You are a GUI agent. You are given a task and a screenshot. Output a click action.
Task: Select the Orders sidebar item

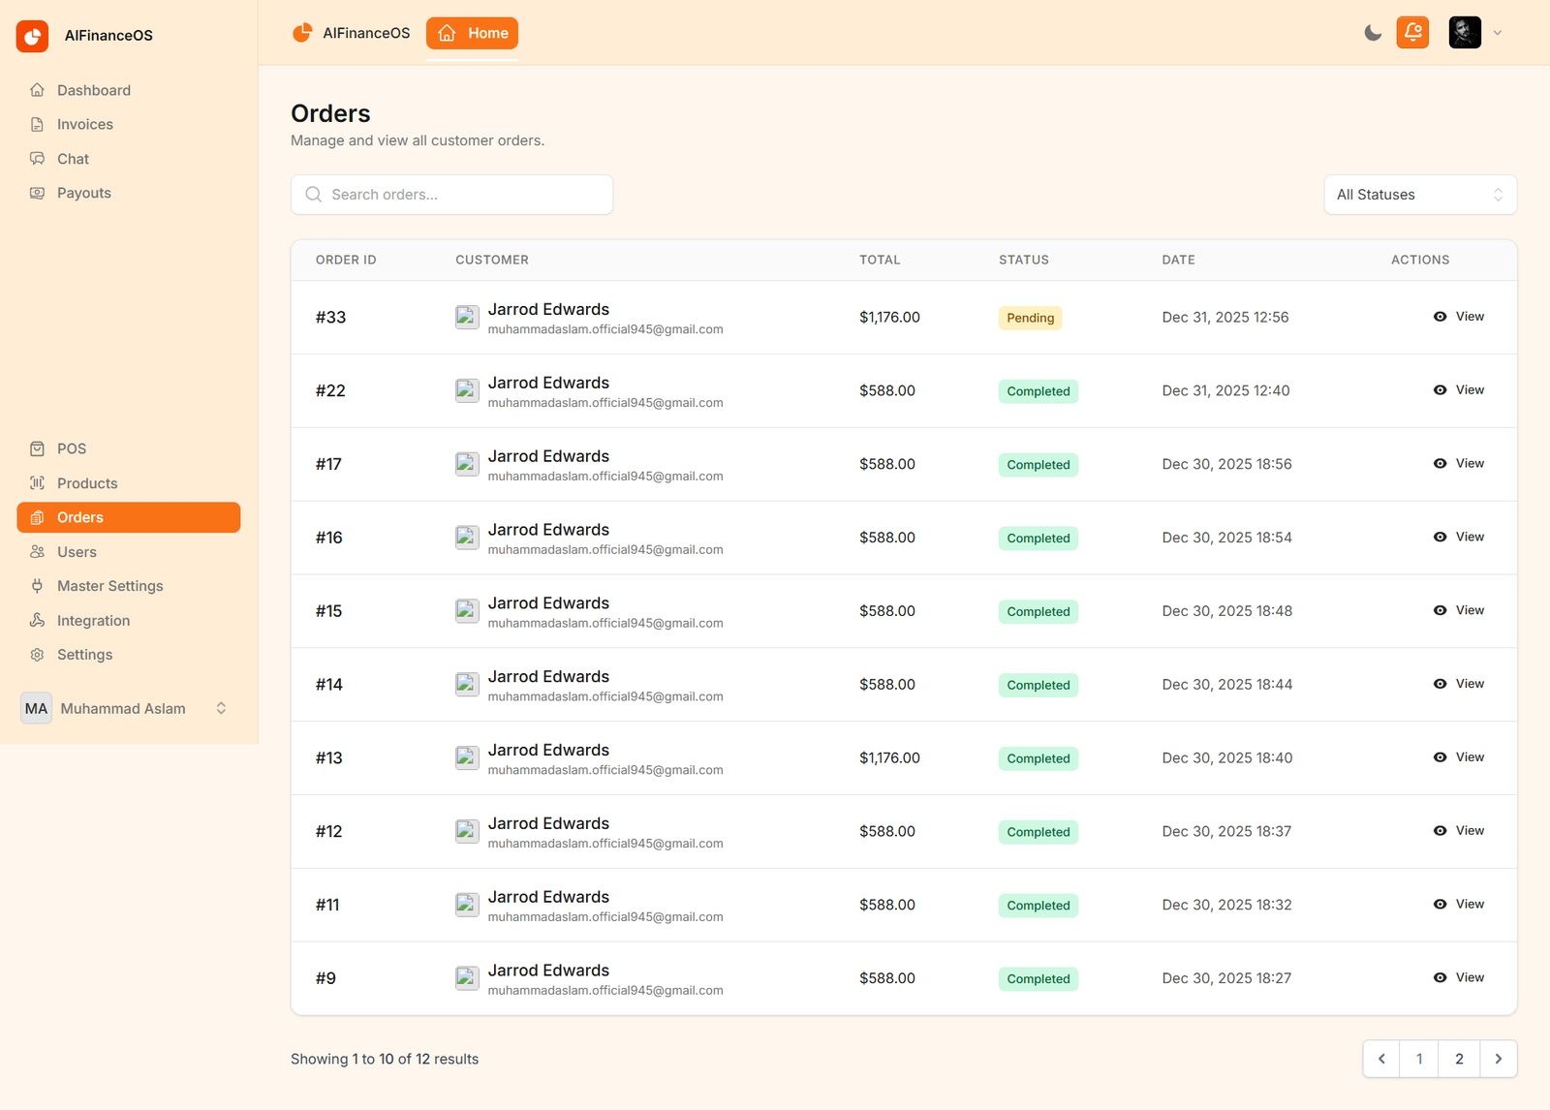pos(128,517)
